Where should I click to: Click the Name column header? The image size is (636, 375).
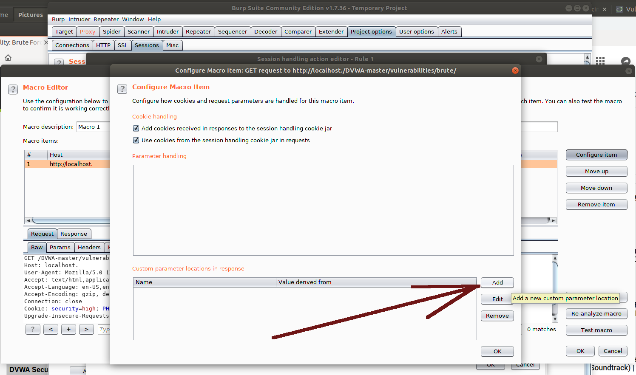[204, 282]
